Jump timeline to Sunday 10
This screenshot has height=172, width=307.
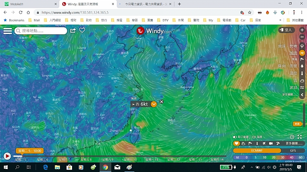coord(130,160)
